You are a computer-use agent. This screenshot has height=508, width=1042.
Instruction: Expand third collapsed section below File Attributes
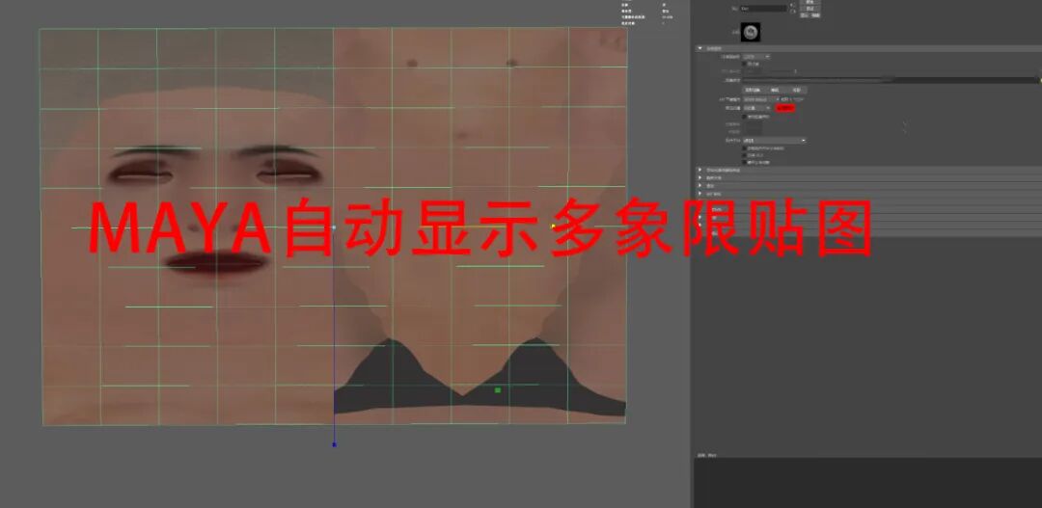[x=699, y=185]
